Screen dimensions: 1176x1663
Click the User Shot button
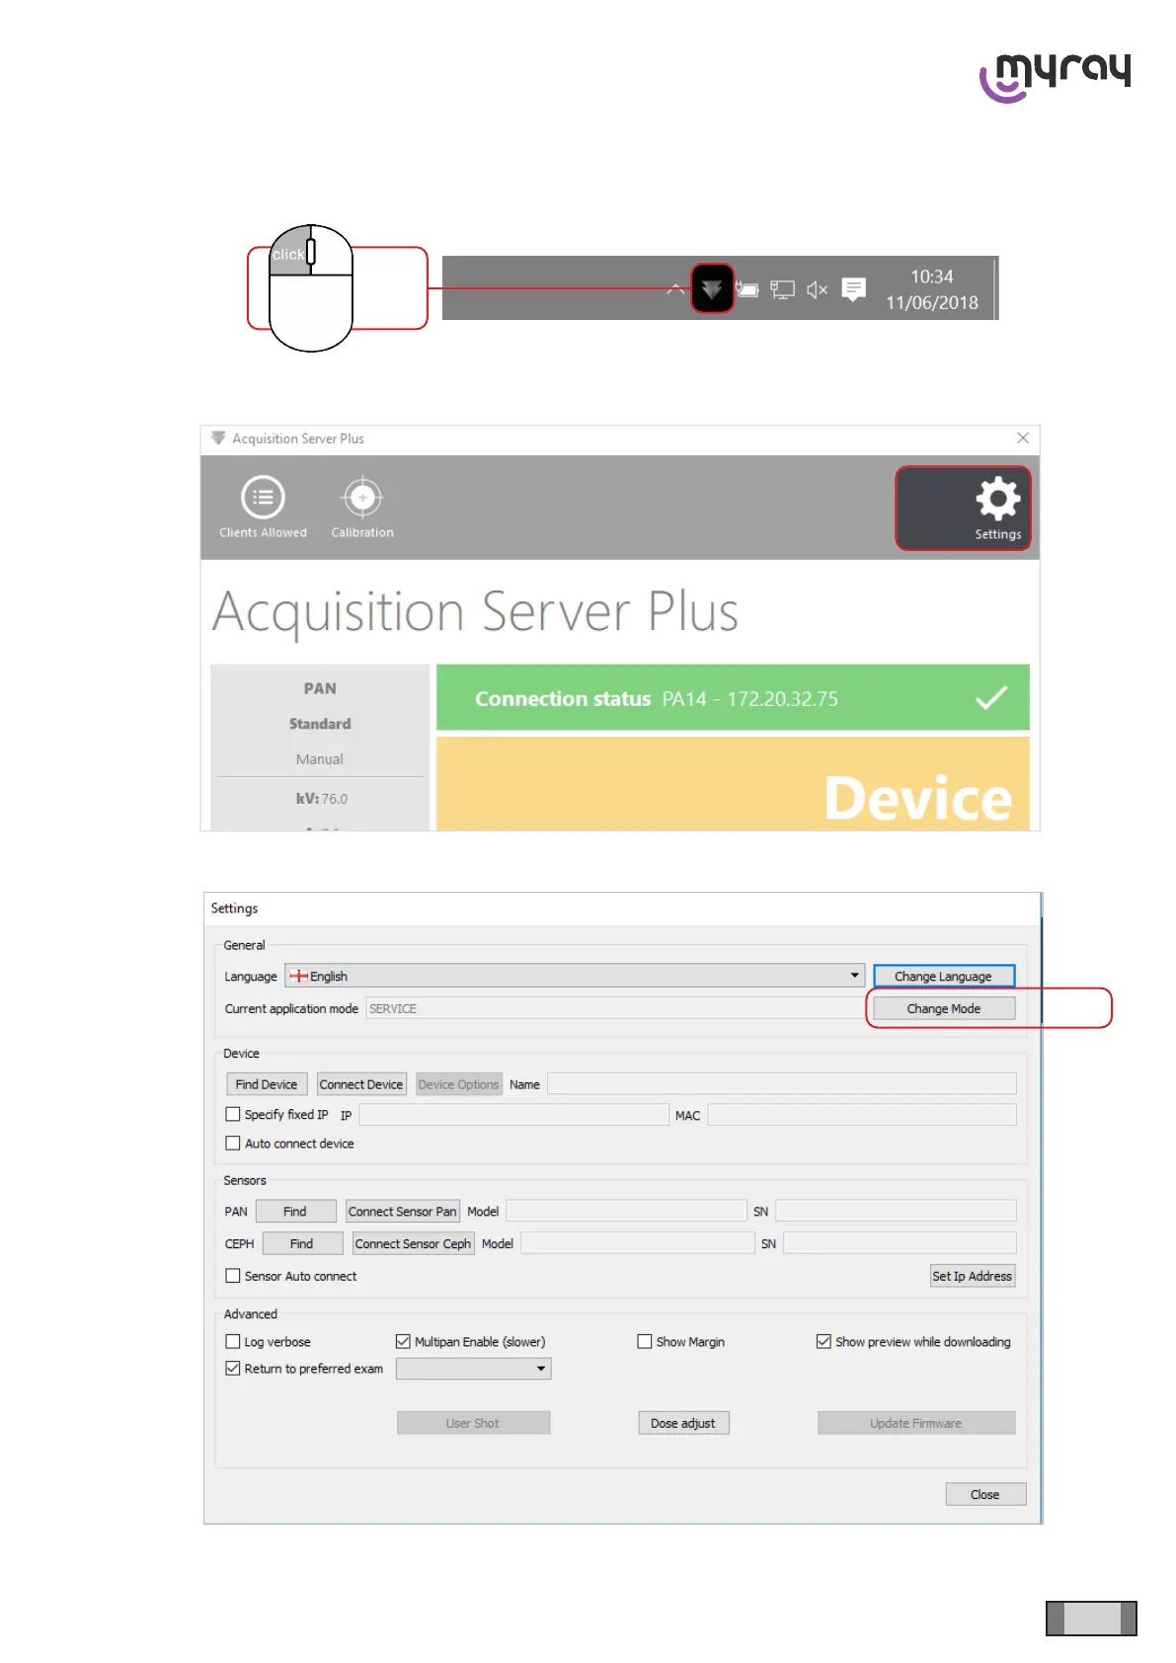(x=473, y=1423)
